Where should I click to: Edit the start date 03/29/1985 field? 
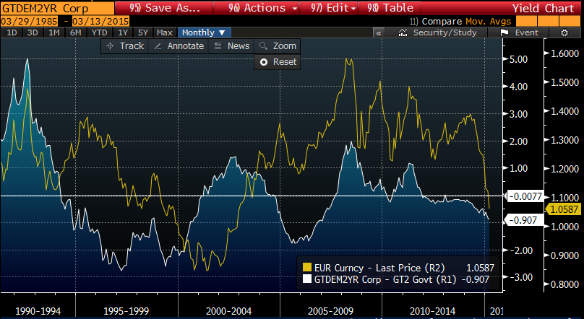click(x=29, y=21)
